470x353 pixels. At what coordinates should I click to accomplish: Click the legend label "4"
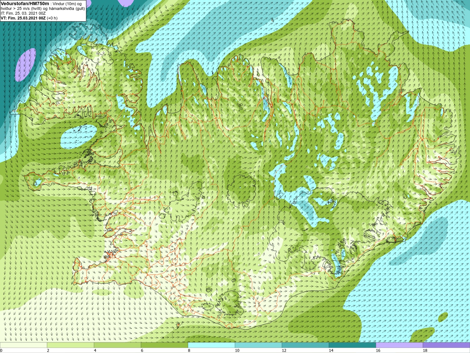[95, 350]
